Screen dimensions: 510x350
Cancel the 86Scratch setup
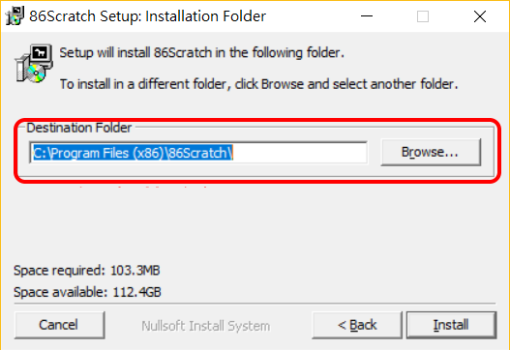click(60, 325)
